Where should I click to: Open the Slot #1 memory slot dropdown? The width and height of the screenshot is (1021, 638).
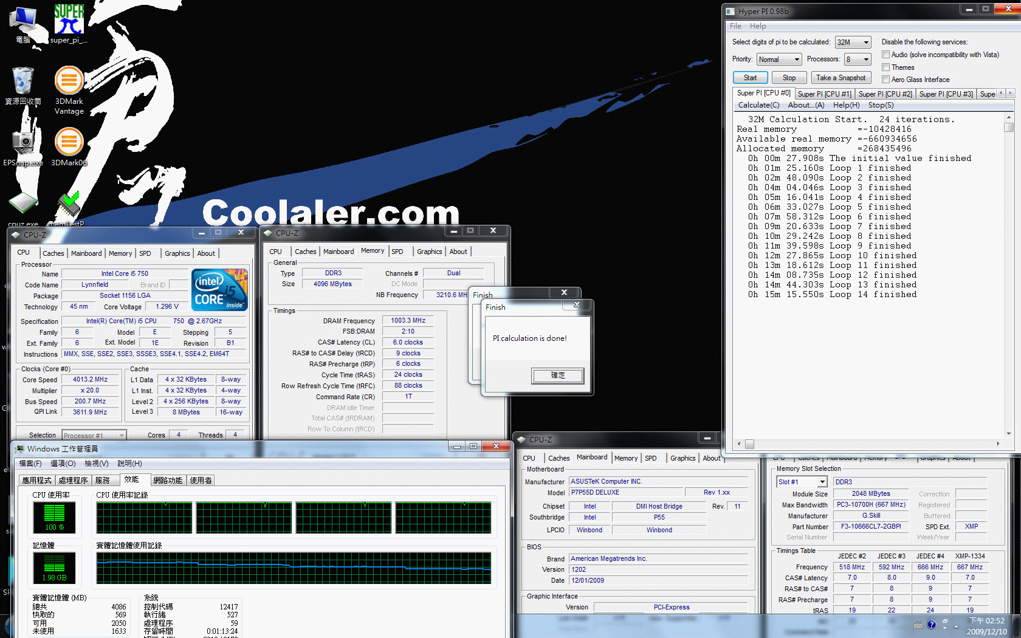tap(802, 482)
